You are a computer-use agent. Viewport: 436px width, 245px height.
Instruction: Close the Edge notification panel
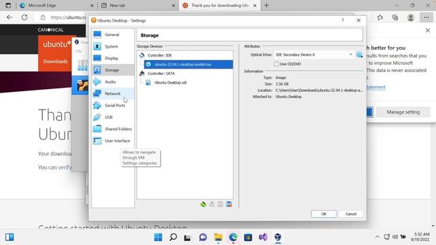click(428, 30)
